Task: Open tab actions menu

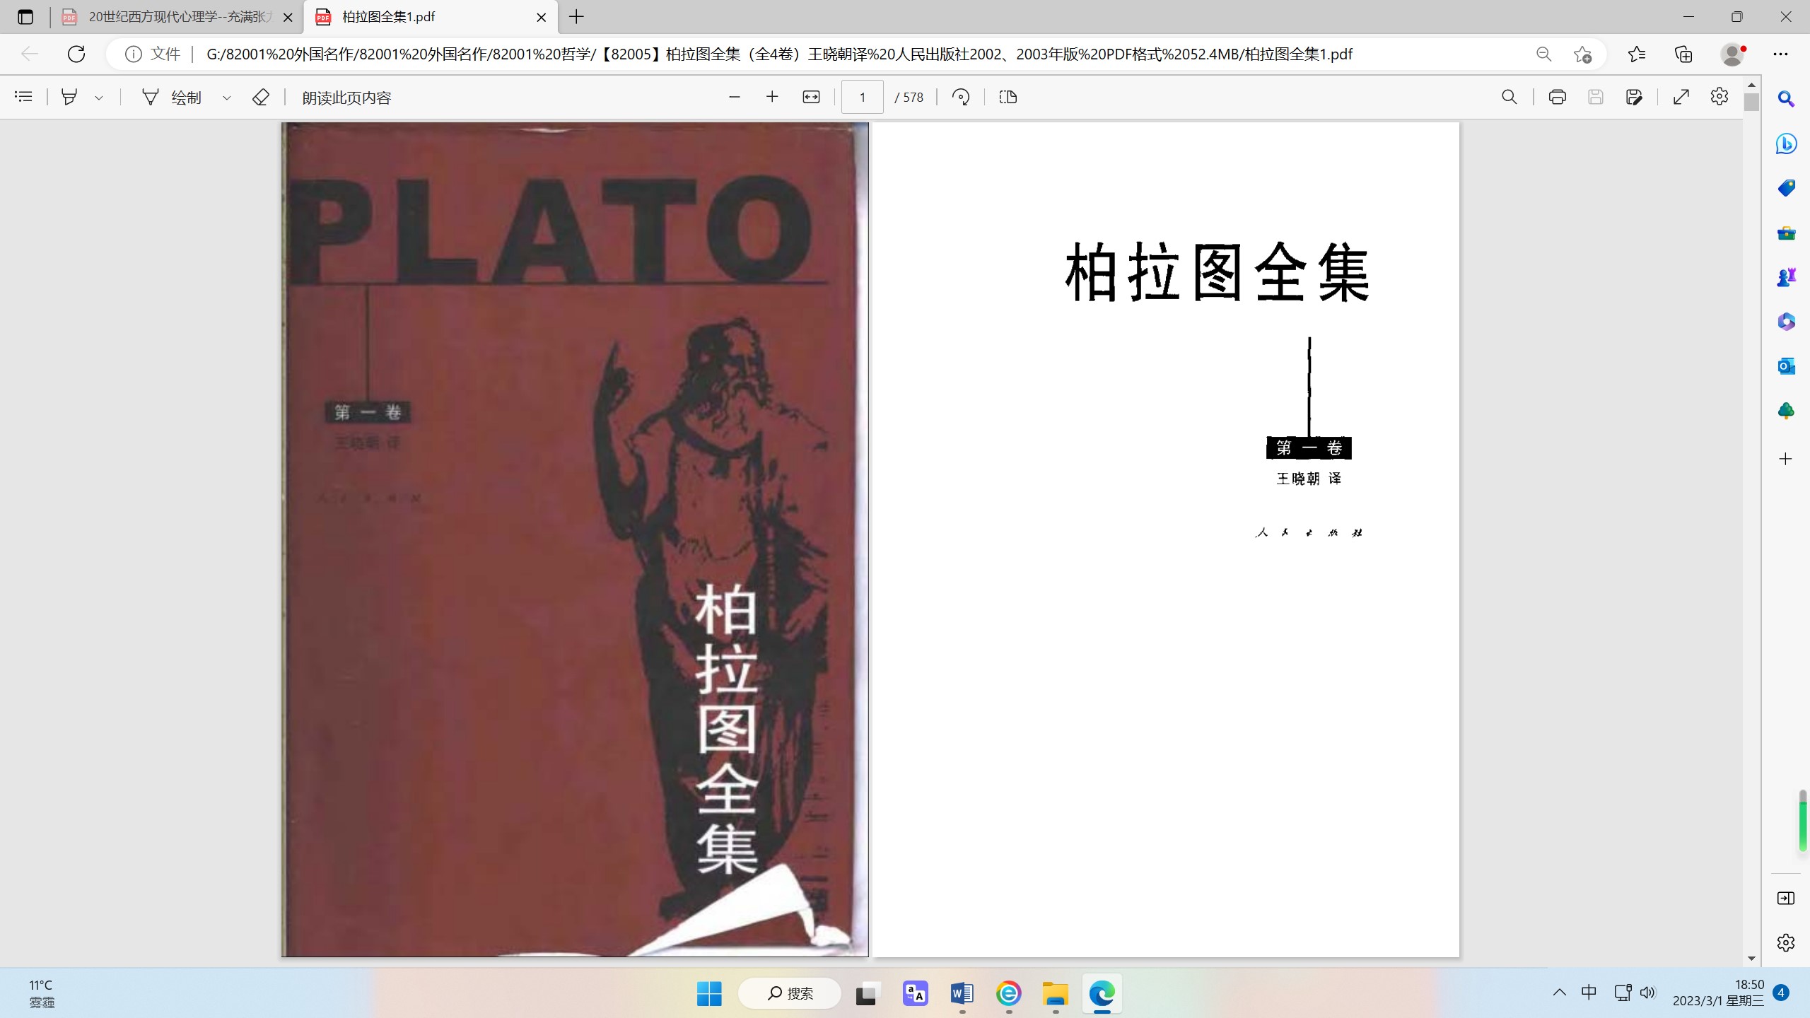Action: coord(25,17)
